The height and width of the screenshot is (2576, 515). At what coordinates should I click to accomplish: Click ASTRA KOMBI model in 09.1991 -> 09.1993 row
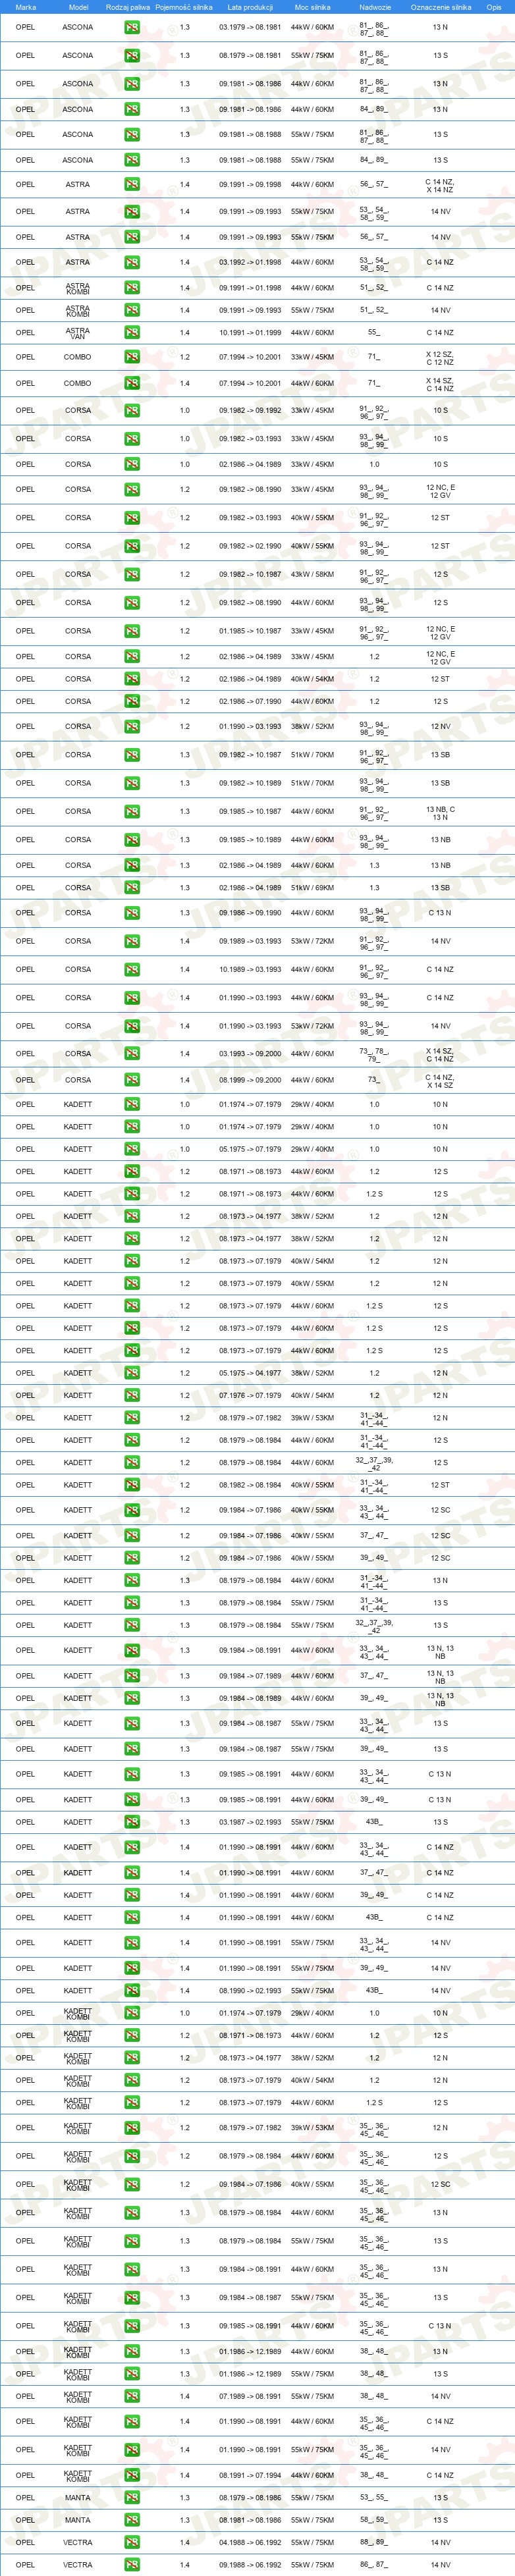(78, 310)
